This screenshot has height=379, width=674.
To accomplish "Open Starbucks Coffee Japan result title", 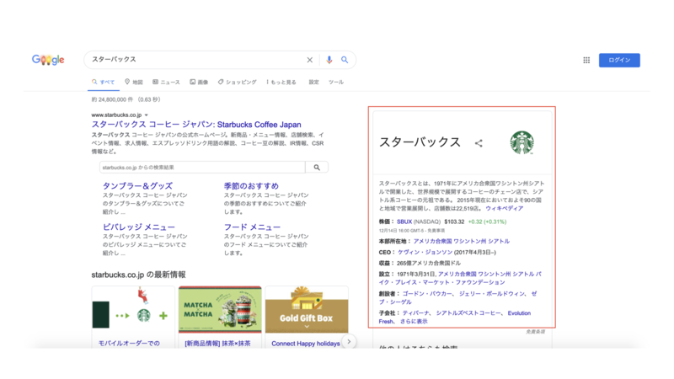I will click(x=196, y=125).
